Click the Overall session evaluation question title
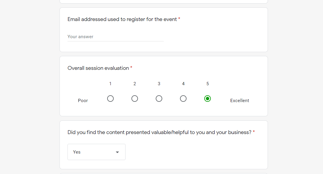Viewport: 323px width, 174px height. [98, 68]
